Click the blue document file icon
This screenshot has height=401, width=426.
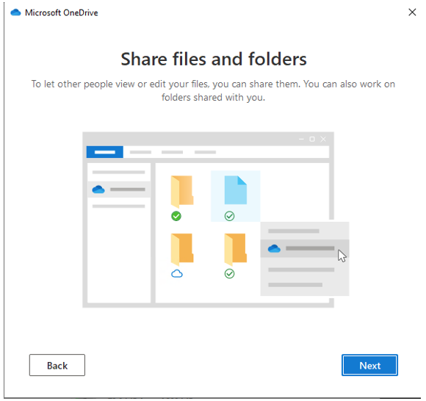(x=236, y=190)
